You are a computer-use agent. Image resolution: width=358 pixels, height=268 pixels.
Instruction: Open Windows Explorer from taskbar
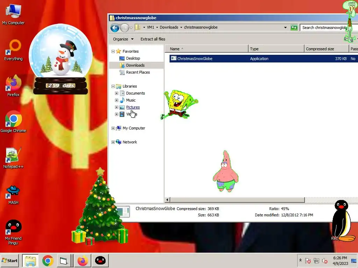pyautogui.click(x=30, y=261)
